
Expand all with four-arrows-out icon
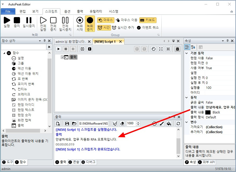[x=161, y=49]
